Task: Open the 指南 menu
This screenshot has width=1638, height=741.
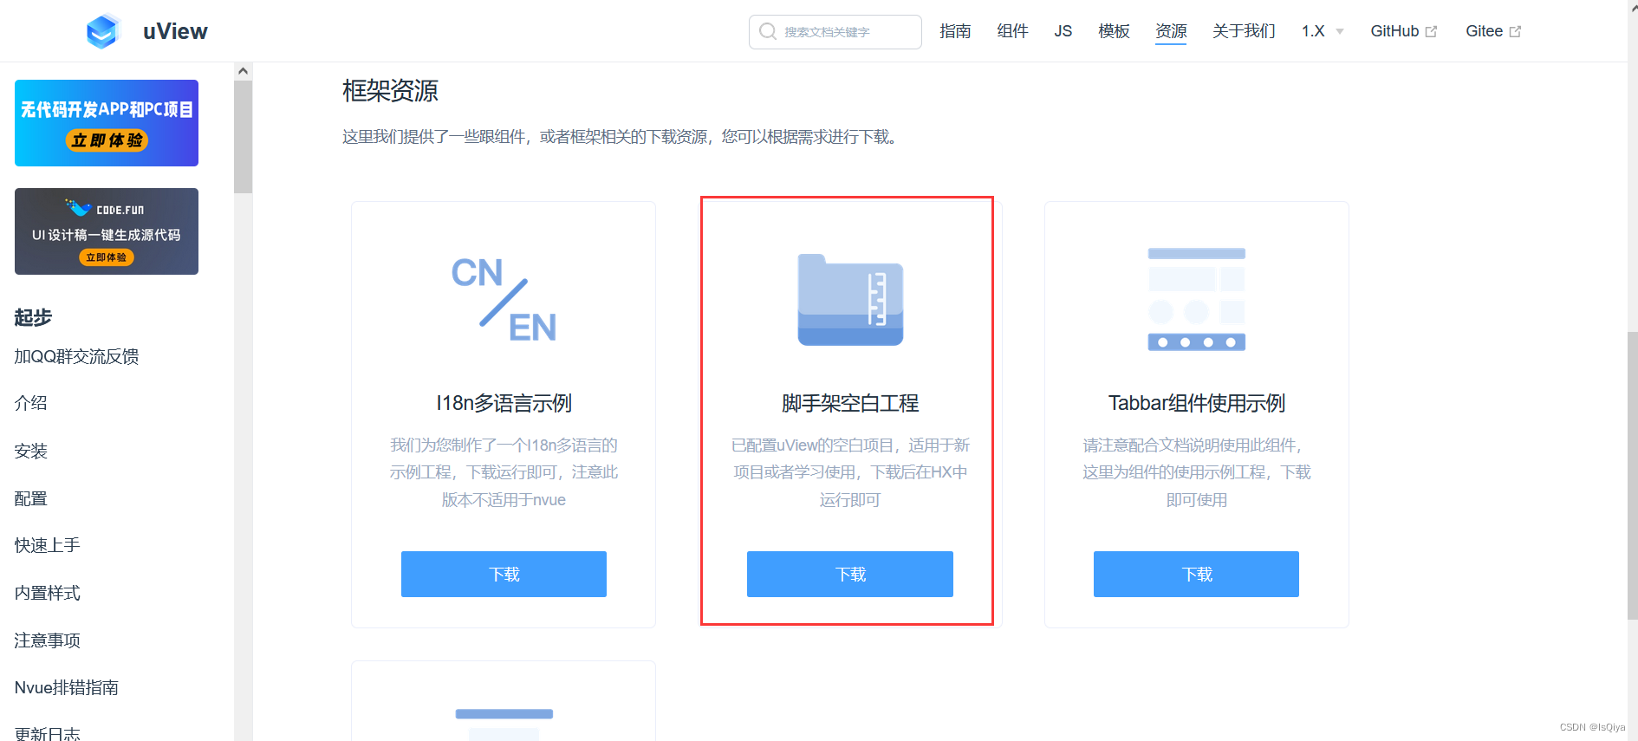Action: pyautogui.click(x=955, y=31)
